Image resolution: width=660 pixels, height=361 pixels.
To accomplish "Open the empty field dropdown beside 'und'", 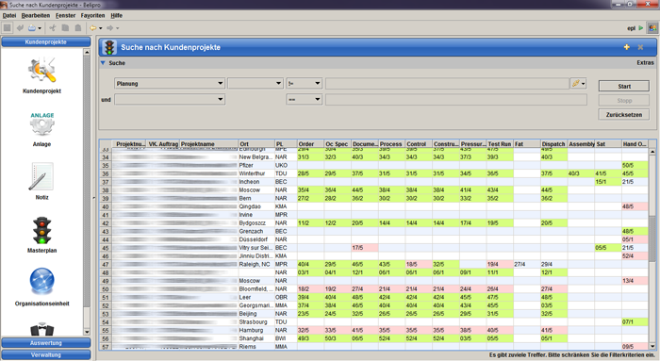I will click(x=170, y=99).
